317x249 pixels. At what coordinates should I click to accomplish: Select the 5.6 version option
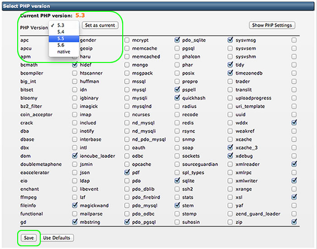(63, 45)
